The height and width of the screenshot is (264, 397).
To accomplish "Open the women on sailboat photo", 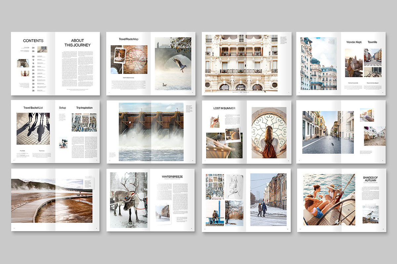I will tap(329, 200).
